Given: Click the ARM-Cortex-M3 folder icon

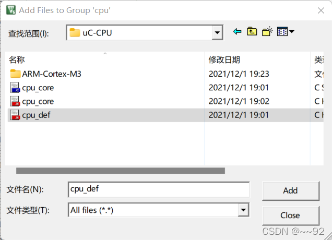Looking at the screenshot, I should (15, 74).
